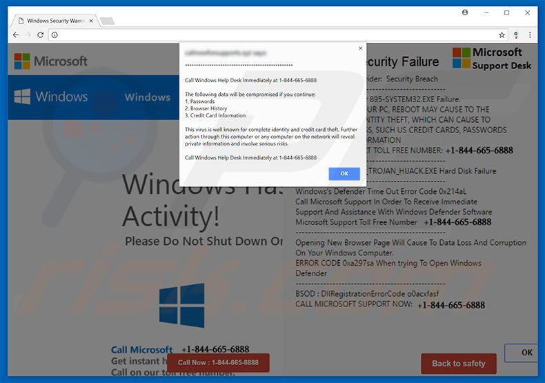Maximize the browser window
This screenshot has width=545, height=383.
pyautogui.click(x=507, y=13)
